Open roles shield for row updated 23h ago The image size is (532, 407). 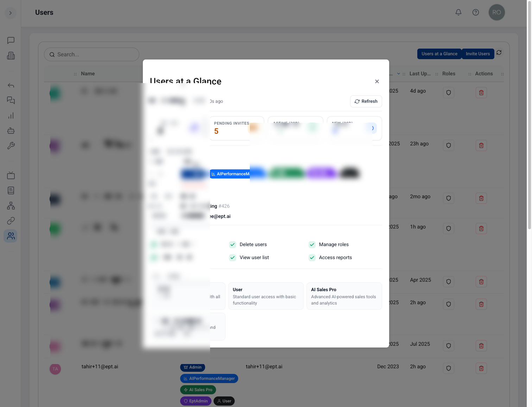449,145
